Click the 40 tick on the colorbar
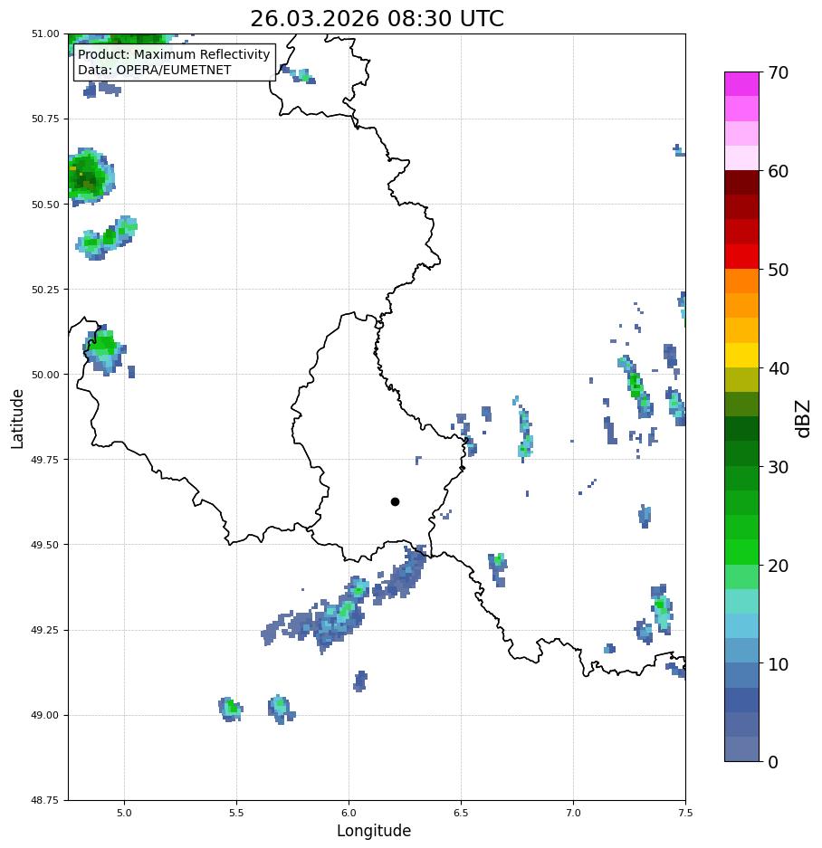 click(x=779, y=368)
